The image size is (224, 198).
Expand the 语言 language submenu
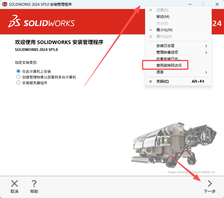click(x=178, y=72)
